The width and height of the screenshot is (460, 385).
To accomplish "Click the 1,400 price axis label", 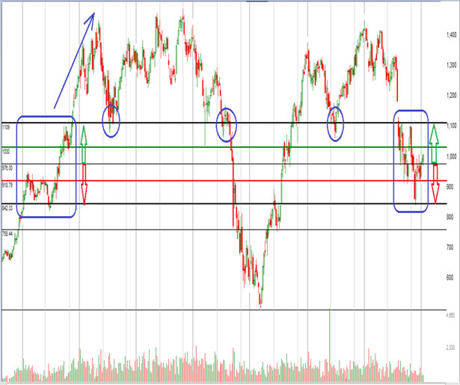I will [x=450, y=34].
